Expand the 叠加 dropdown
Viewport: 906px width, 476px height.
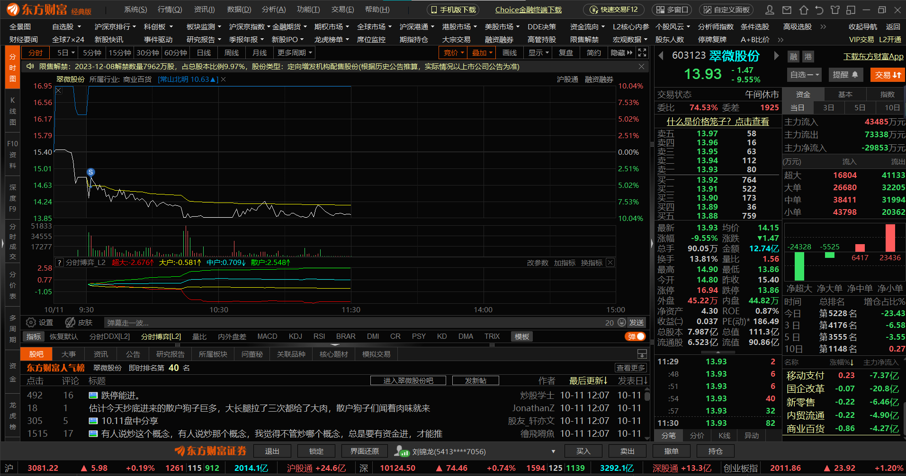point(491,53)
